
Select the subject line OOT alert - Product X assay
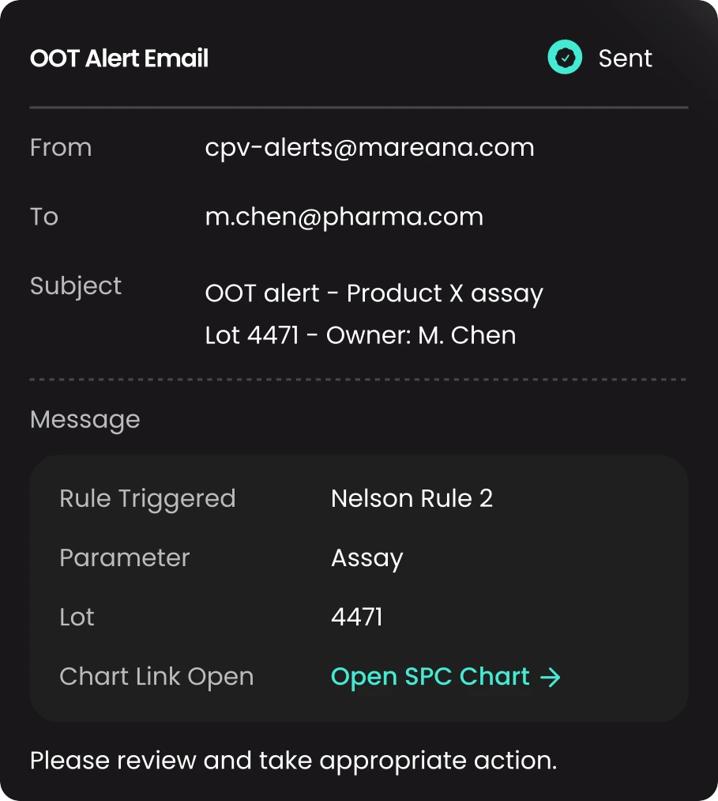[x=374, y=293]
